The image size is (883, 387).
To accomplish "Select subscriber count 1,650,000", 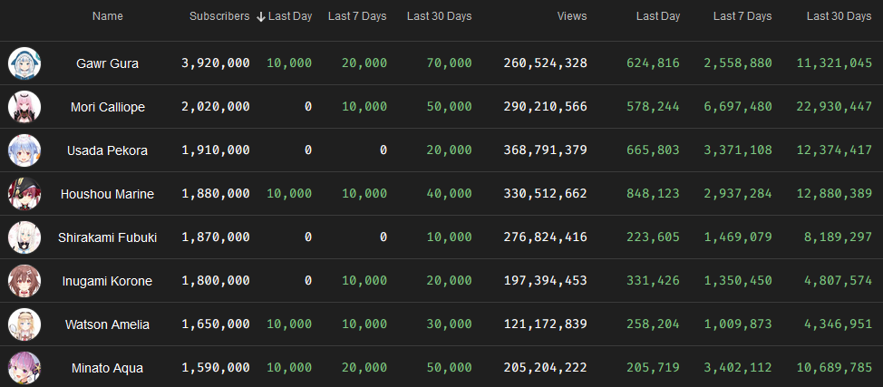I will [216, 324].
